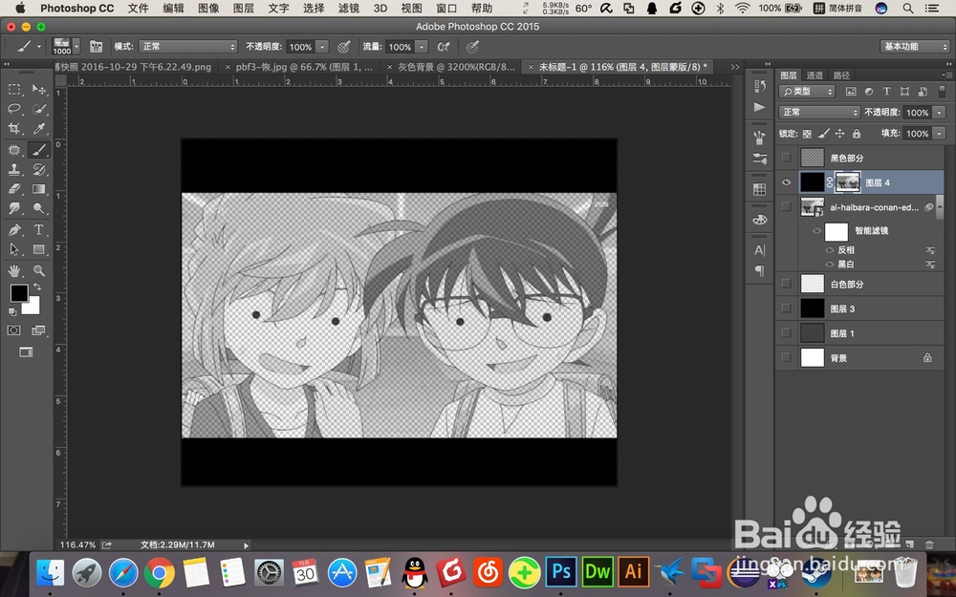Show the 背景 layer
The height and width of the screenshot is (597, 956).
coord(786,357)
